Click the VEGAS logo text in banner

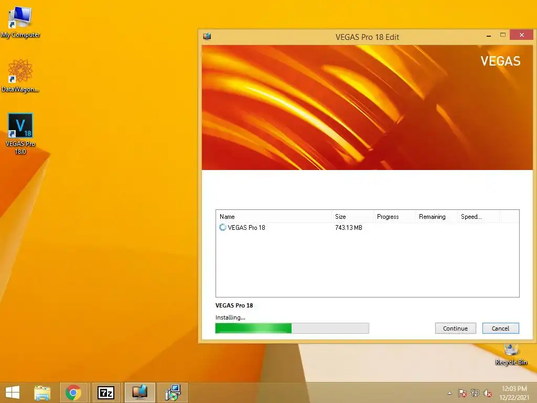coord(500,61)
